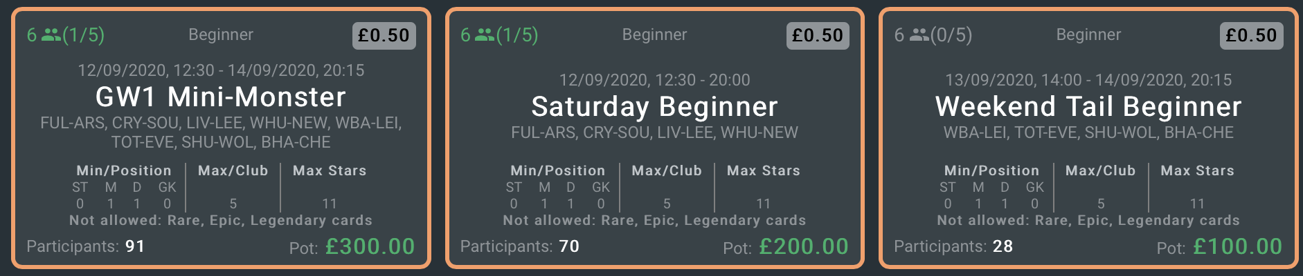Select the £100.00 pot amount
The height and width of the screenshot is (276, 1303).
click(1238, 246)
